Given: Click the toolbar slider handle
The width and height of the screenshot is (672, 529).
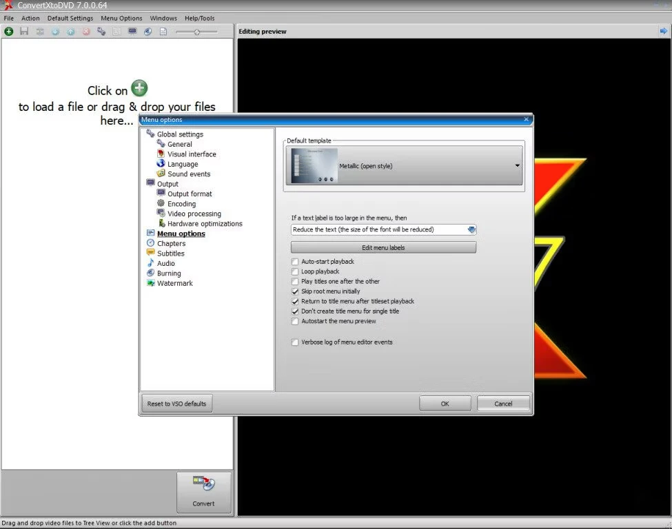Looking at the screenshot, I should pos(198,32).
